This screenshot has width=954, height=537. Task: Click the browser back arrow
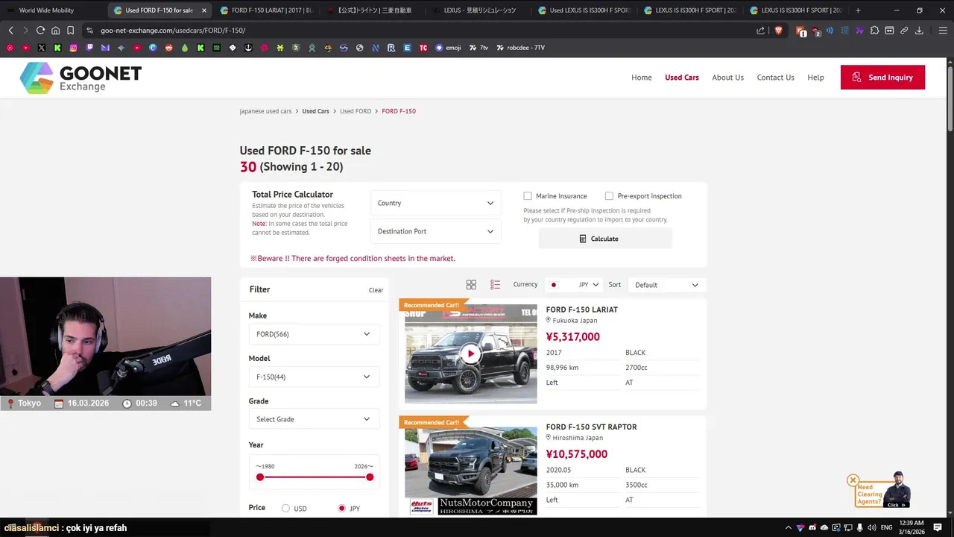tap(10, 31)
